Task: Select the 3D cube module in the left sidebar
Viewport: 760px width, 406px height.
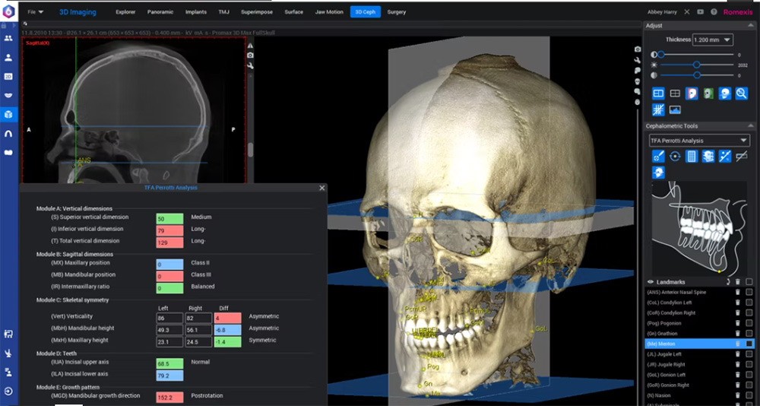Action: pos(8,115)
